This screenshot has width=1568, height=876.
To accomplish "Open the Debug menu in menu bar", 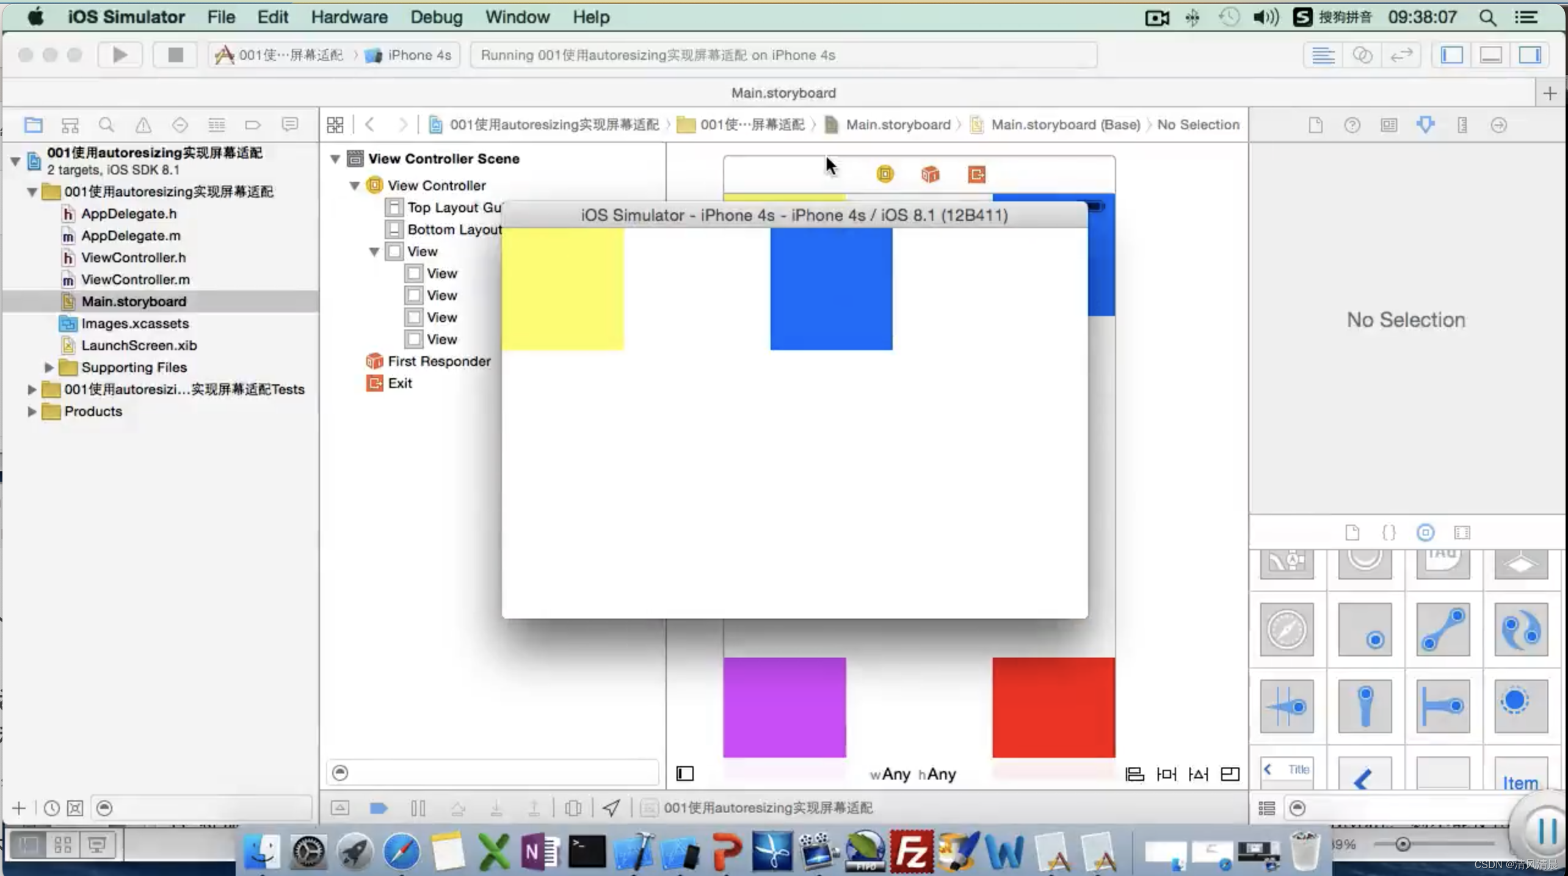I will point(435,17).
